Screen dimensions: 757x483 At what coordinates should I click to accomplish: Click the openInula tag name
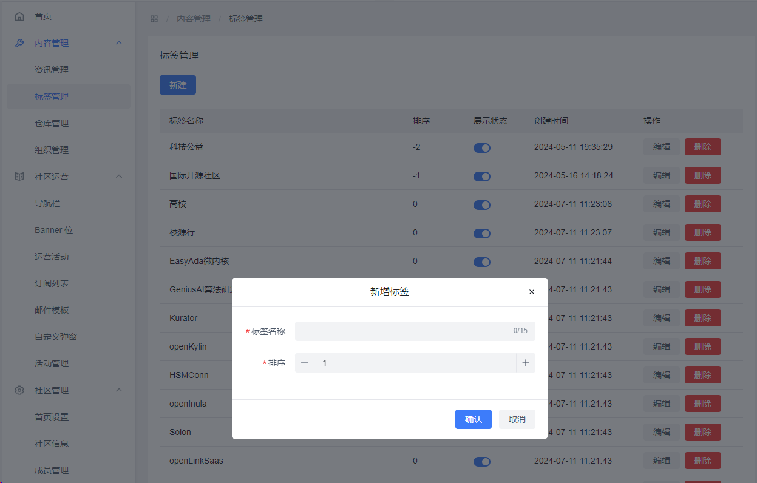click(x=188, y=404)
